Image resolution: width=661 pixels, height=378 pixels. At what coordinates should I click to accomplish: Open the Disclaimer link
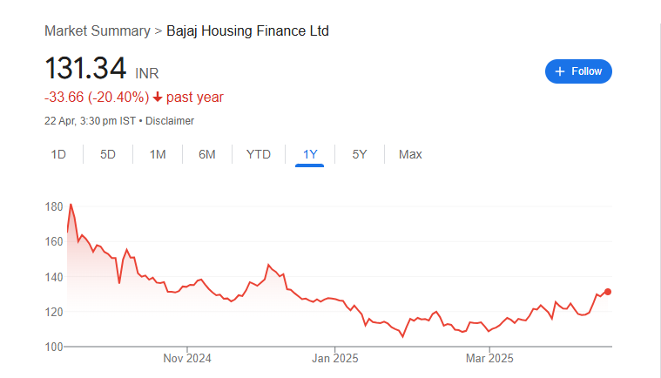(170, 121)
